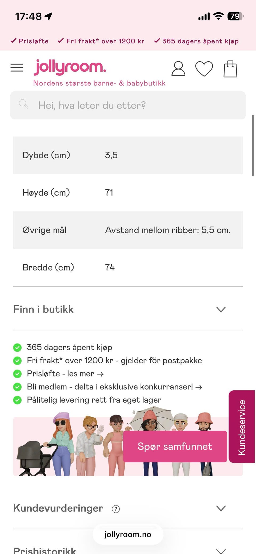The height and width of the screenshot is (554, 256).
Task: Tap the green check beside Prisløfte
Action: click(17, 374)
